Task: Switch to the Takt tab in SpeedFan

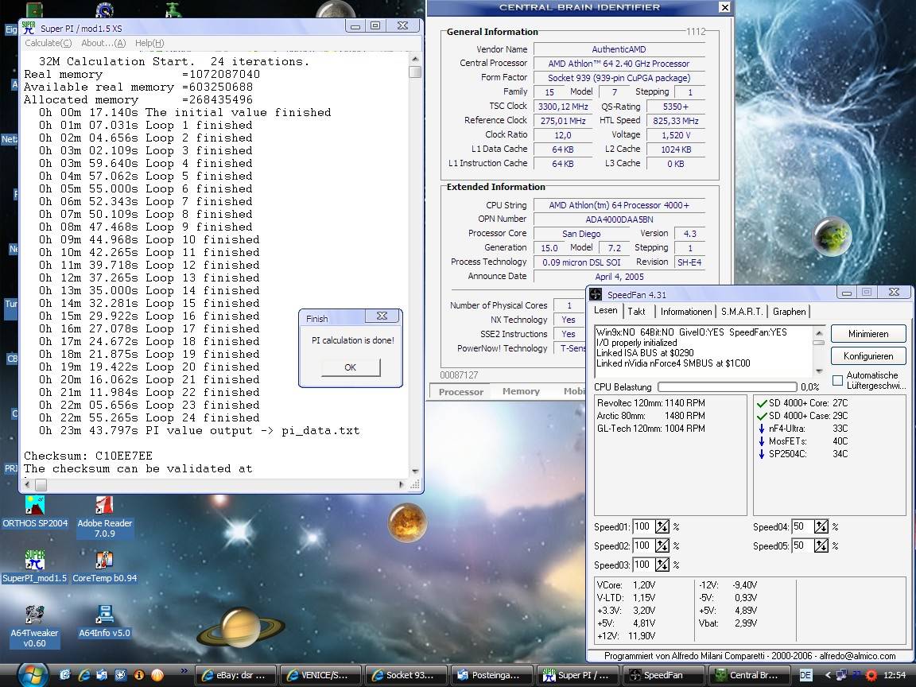Action: 636,312
